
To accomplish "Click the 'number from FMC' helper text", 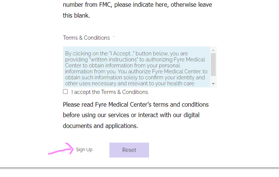I will pyautogui.click(x=137, y=4).
